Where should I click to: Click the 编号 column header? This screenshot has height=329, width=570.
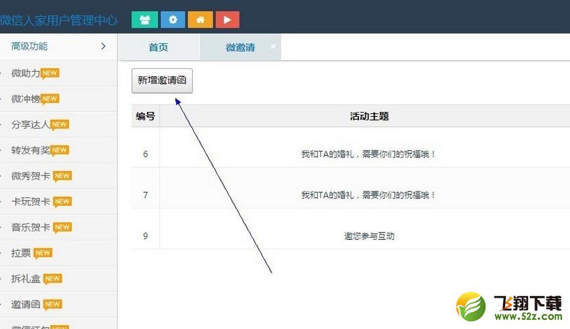[x=146, y=116]
